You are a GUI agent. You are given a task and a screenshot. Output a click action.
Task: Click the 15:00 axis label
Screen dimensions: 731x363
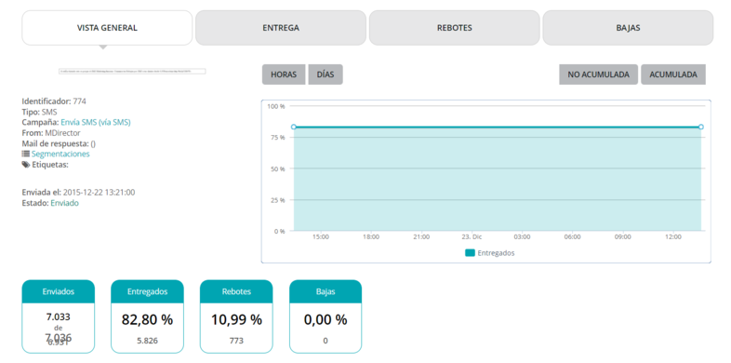click(321, 237)
